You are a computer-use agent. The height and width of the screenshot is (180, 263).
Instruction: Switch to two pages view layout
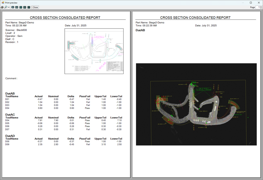point(17,7)
